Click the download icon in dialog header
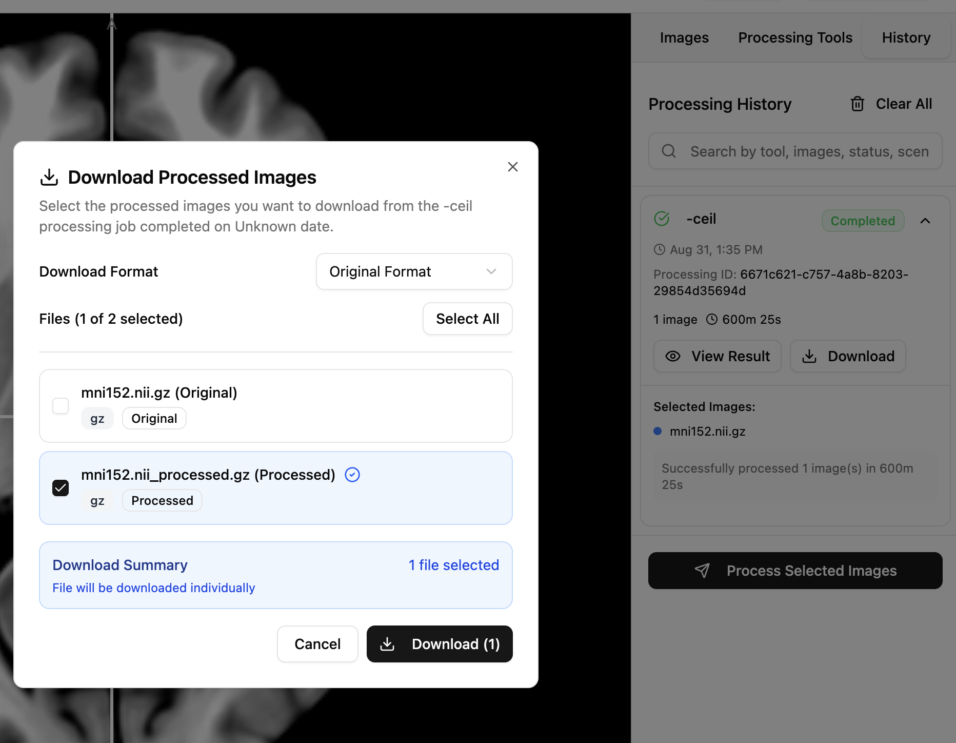The width and height of the screenshot is (956, 743). coord(49,178)
